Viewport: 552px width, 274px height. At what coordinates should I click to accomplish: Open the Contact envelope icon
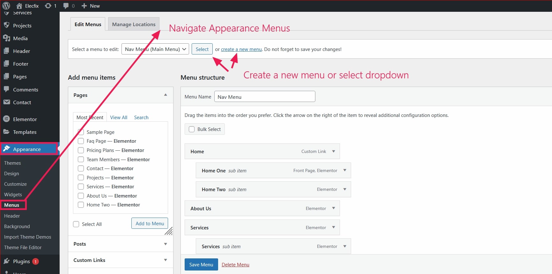point(6,102)
